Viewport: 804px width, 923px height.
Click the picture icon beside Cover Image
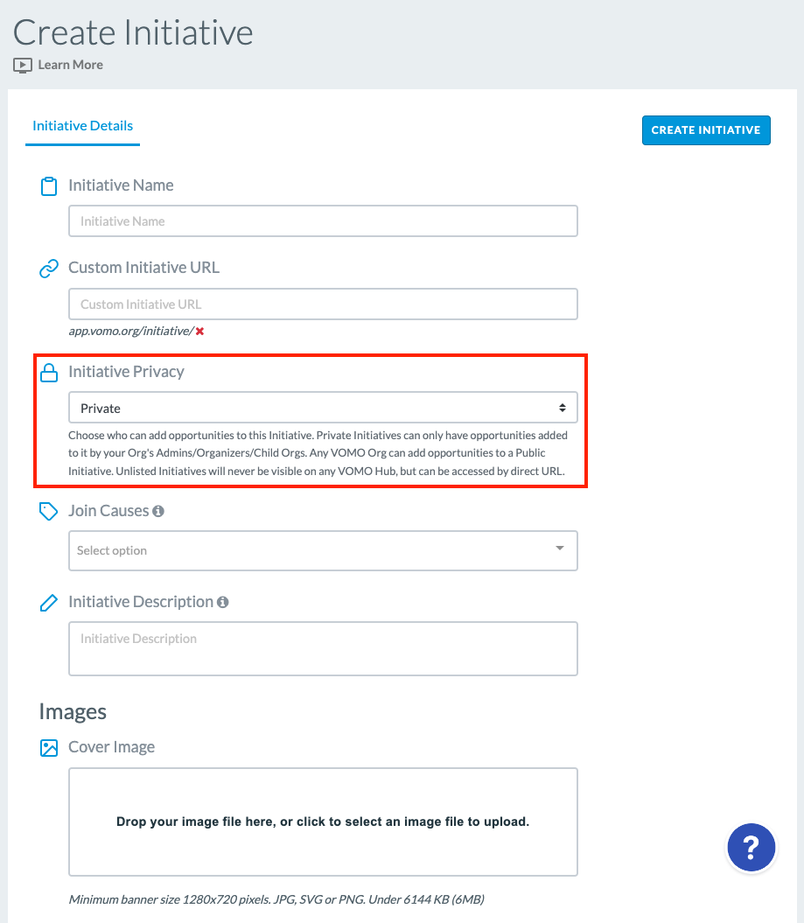click(49, 747)
